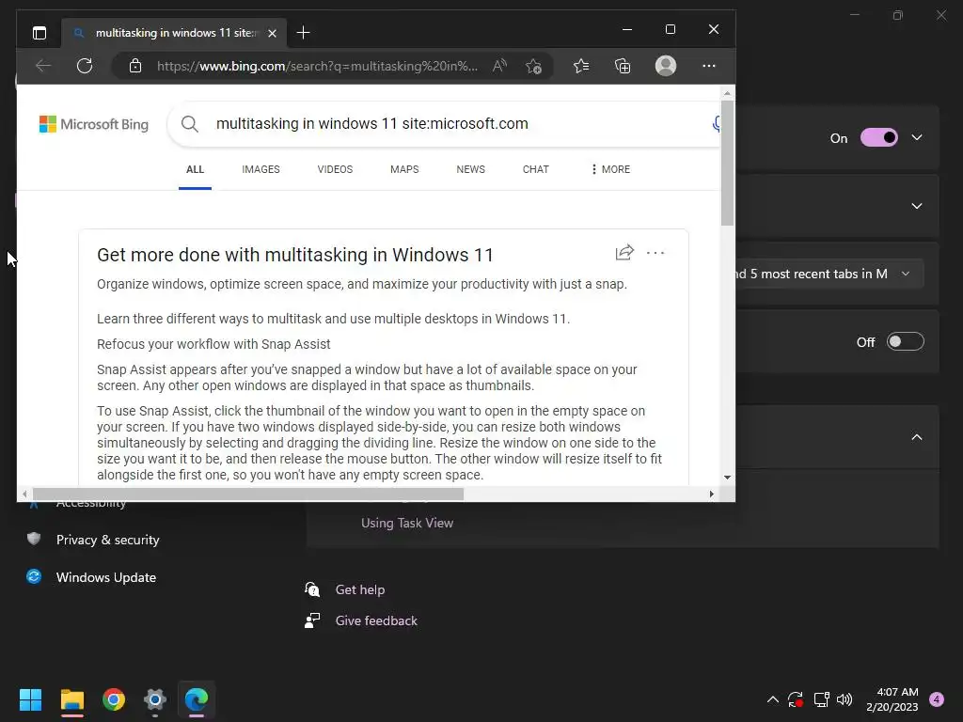963x722 pixels.
Task: Click the Get help icon in Settings
Action: 312,590
